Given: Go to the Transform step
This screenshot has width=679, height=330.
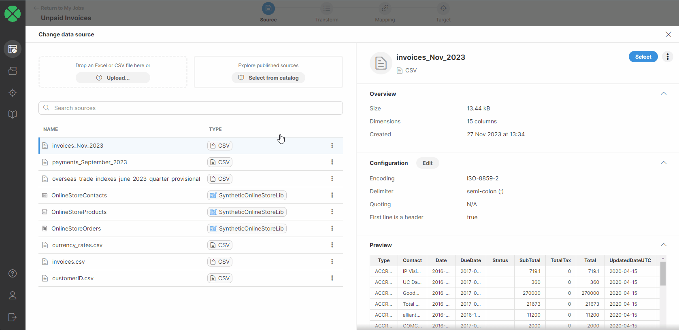Looking at the screenshot, I should [x=327, y=8].
